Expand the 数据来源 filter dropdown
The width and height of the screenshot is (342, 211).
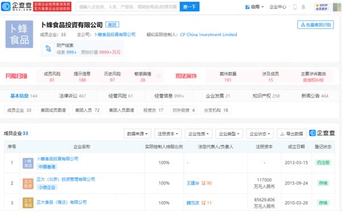137,134
